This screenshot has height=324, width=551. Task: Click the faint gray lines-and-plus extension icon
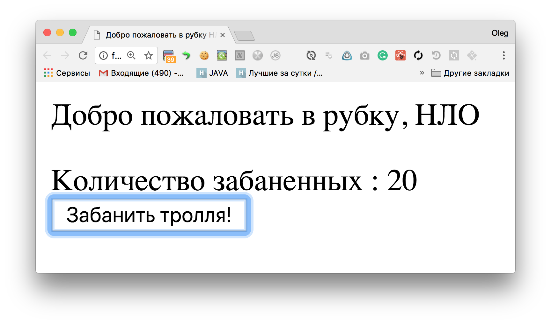click(329, 56)
